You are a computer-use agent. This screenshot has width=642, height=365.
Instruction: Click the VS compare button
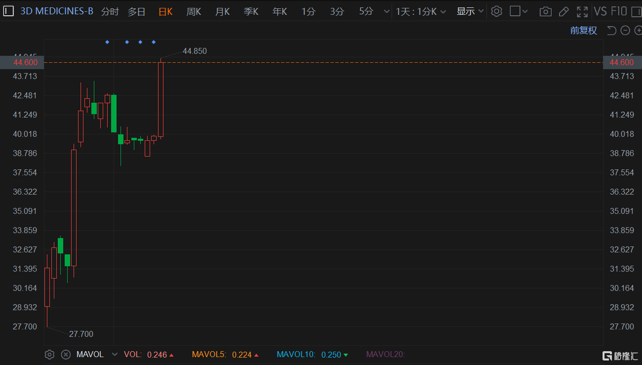pyautogui.click(x=601, y=11)
